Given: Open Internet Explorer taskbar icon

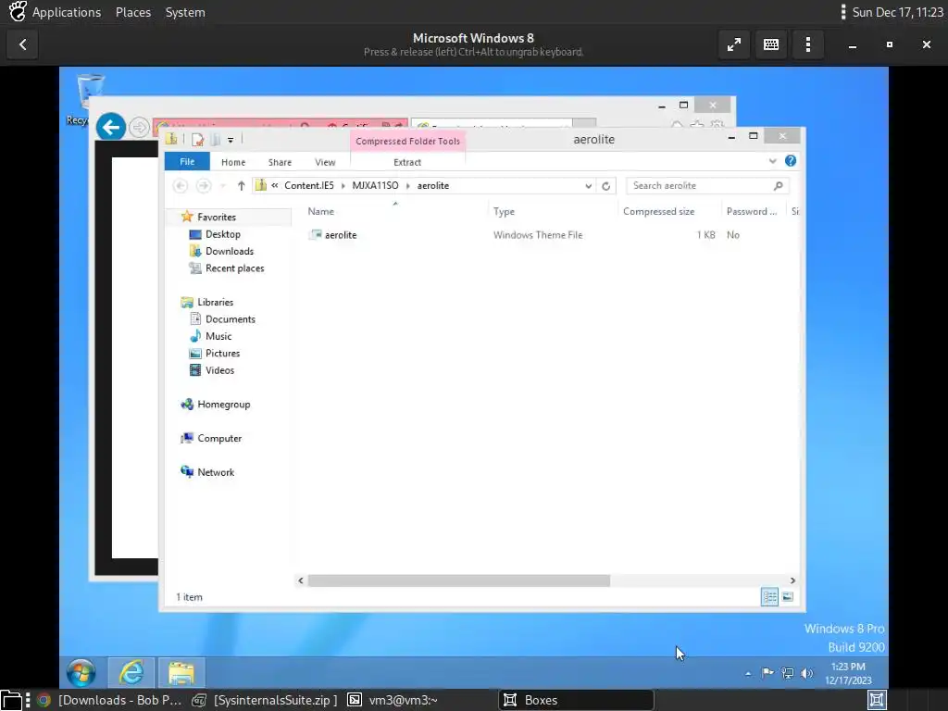Looking at the screenshot, I should click(x=131, y=672).
